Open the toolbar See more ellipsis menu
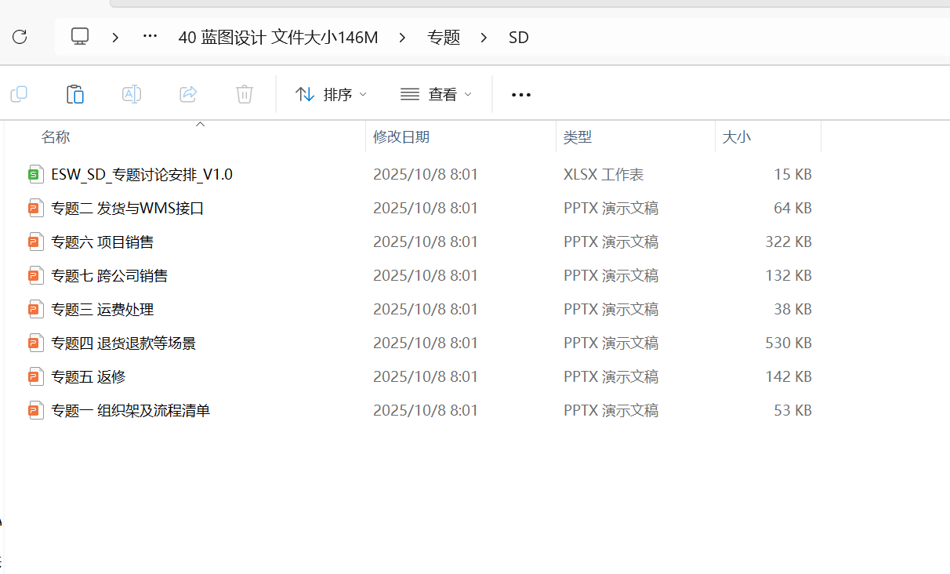The image size is (950, 574). [x=521, y=95]
